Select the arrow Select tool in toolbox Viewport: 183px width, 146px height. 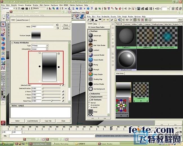click(x=3, y=24)
